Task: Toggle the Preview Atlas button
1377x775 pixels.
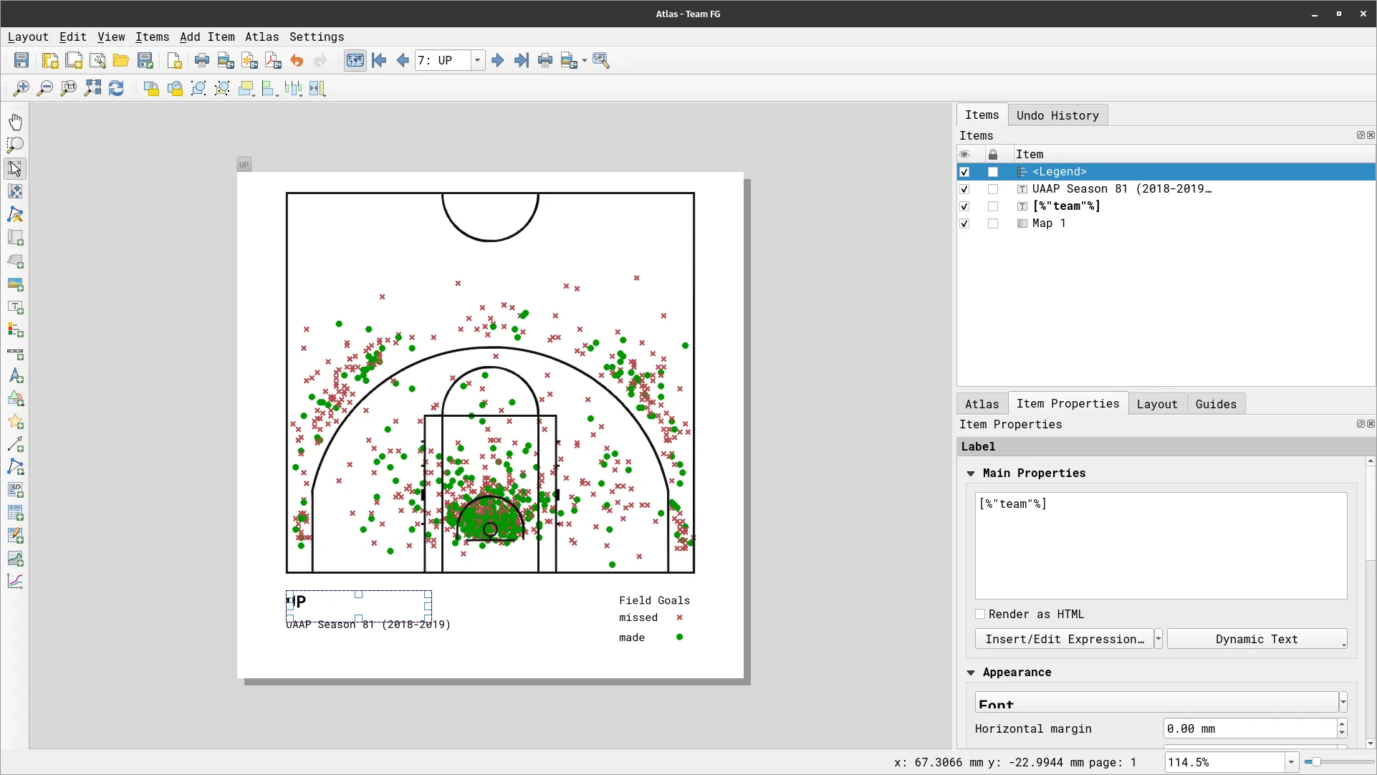Action: click(355, 61)
